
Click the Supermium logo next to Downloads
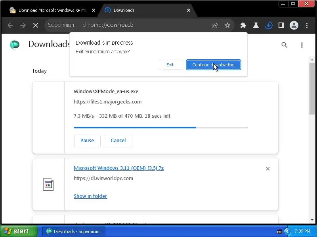point(15,45)
